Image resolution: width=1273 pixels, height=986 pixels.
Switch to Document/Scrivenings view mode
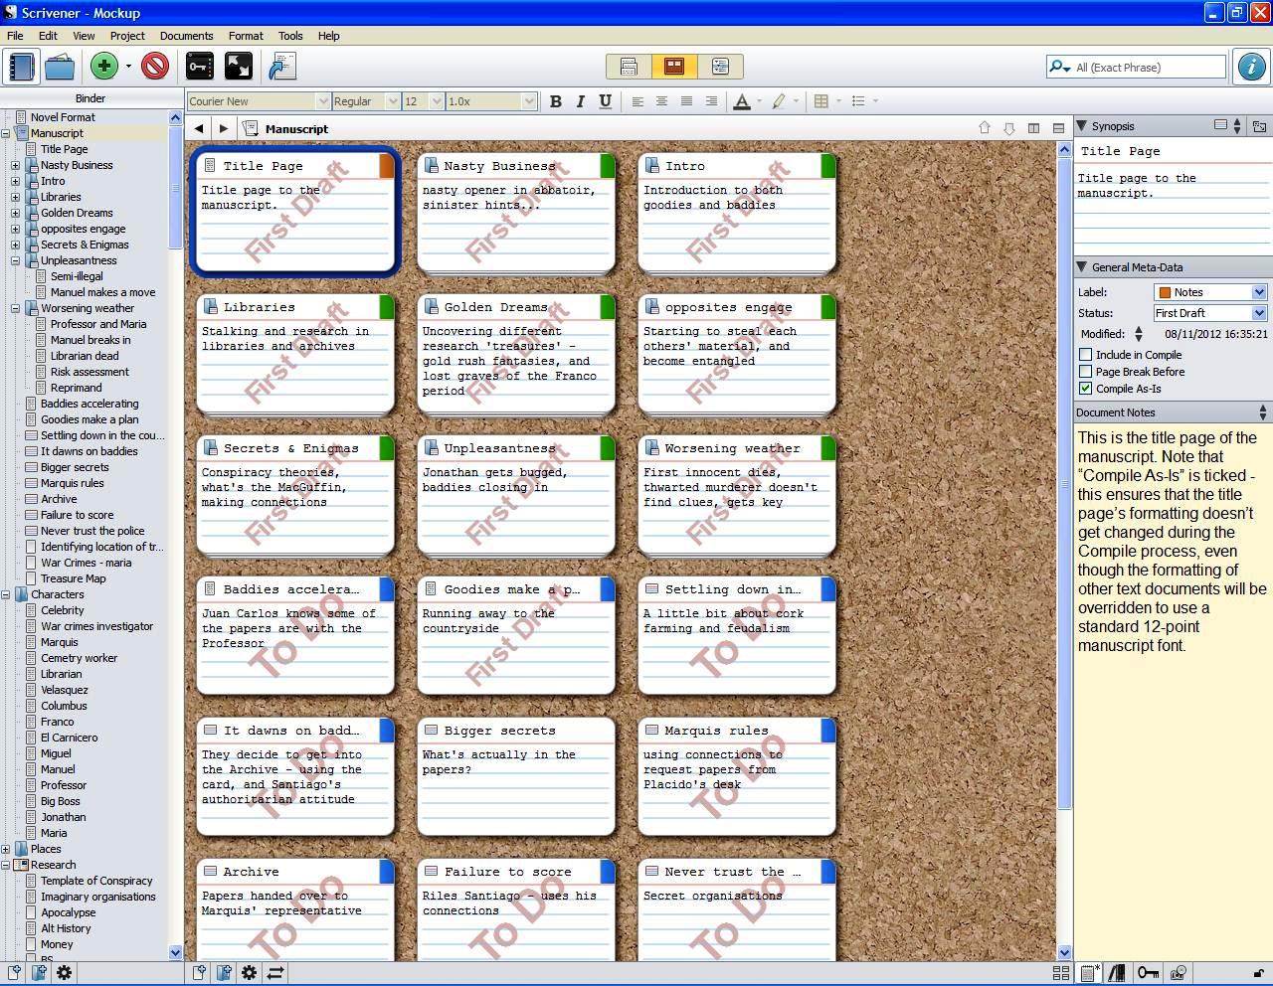coord(629,67)
